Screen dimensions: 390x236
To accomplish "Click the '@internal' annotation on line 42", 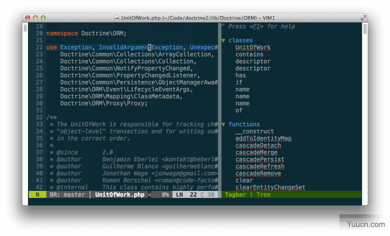I will click(x=72, y=187).
